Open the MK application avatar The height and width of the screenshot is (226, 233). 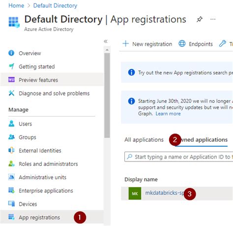pos(135,194)
